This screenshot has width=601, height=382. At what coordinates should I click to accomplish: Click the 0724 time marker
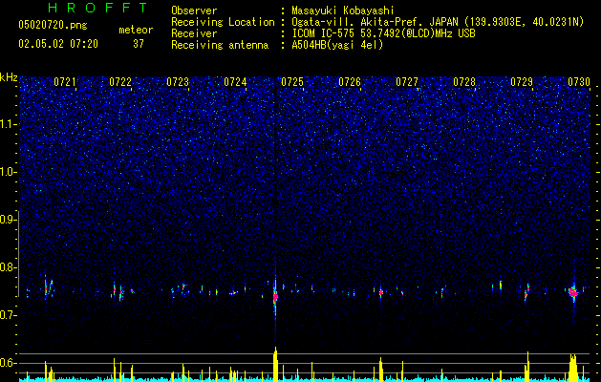[235, 82]
